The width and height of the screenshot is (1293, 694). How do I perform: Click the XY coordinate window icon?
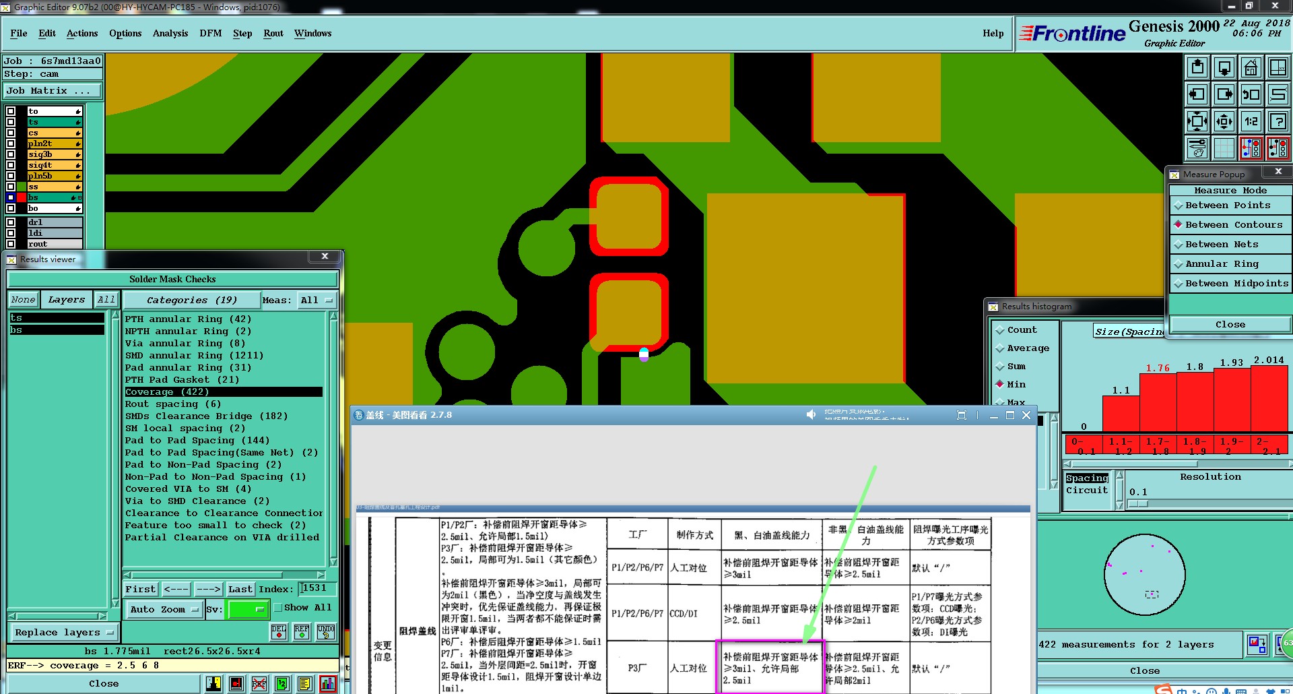tap(1278, 67)
